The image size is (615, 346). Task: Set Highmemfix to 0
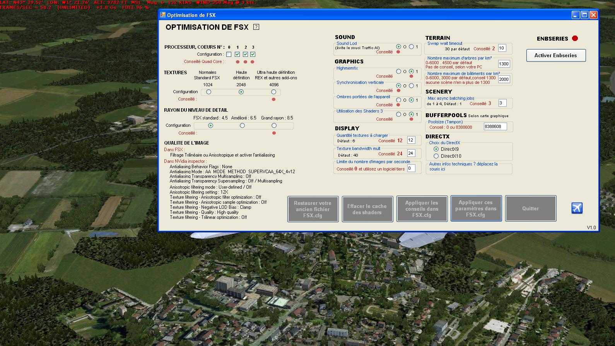(x=398, y=72)
